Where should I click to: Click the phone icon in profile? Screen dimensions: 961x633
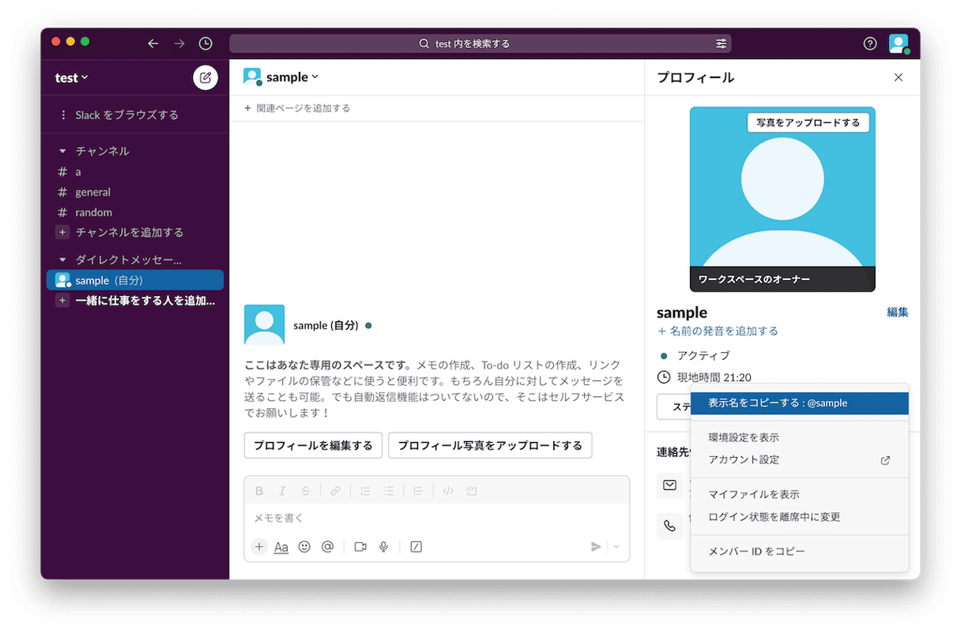(x=670, y=526)
